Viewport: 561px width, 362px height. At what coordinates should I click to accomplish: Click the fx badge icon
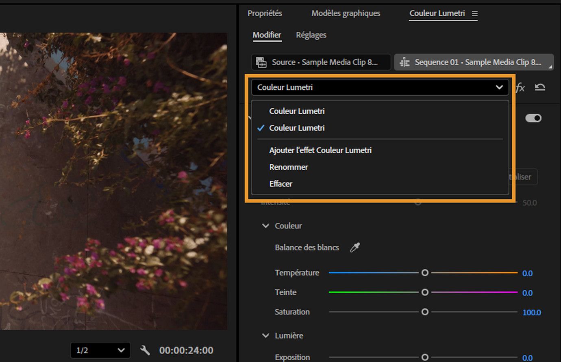click(x=521, y=87)
